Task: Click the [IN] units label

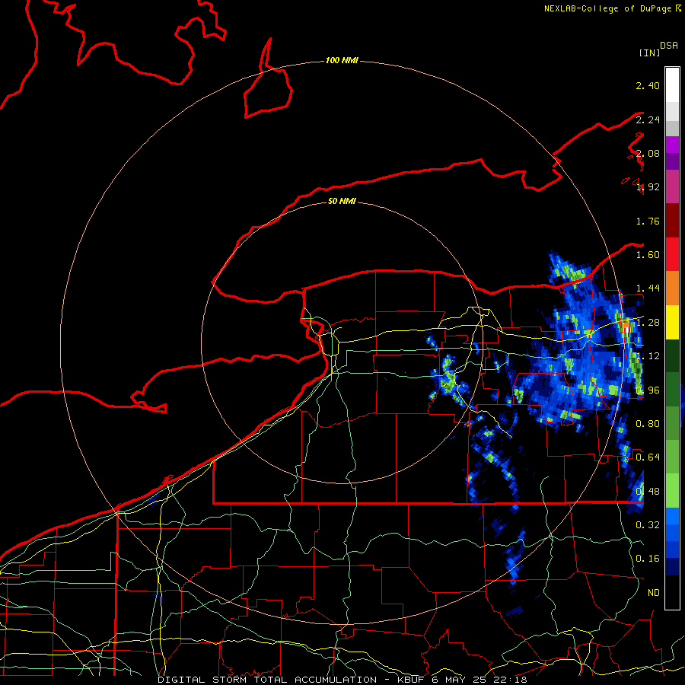Action: click(650, 53)
